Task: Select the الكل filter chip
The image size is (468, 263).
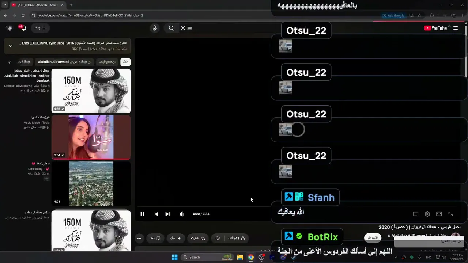Action: 125,62
